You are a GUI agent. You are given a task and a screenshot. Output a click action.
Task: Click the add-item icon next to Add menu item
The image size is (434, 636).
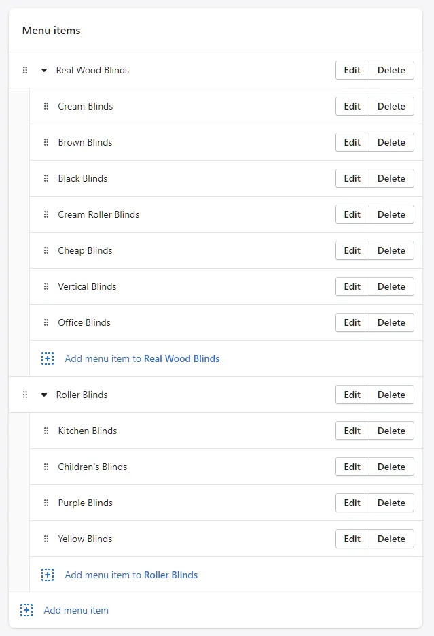[26, 610]
